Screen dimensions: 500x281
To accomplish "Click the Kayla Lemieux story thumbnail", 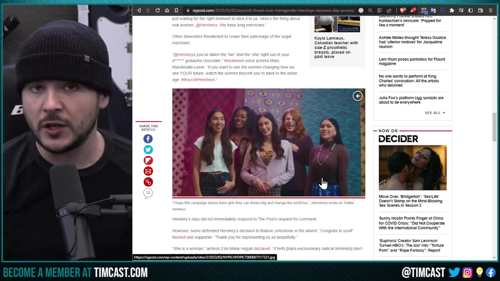I will [337, 24].
